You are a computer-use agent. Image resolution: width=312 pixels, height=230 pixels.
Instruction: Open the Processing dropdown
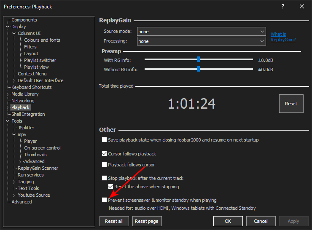(201, 41)
